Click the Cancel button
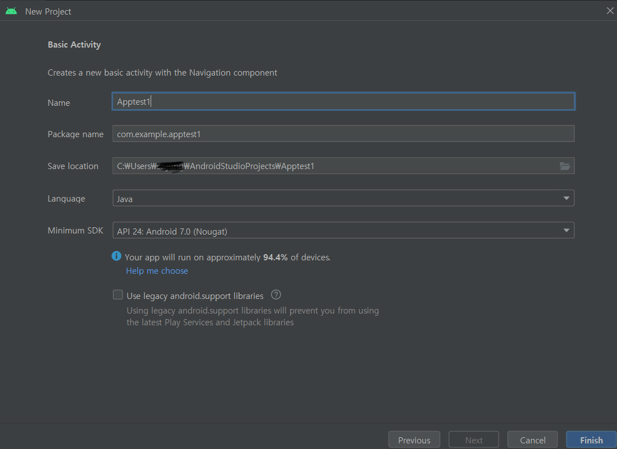 [x=532, y=440]
